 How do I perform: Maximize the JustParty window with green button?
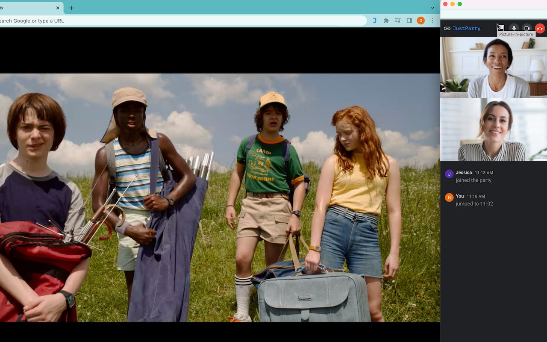(460, 4)
